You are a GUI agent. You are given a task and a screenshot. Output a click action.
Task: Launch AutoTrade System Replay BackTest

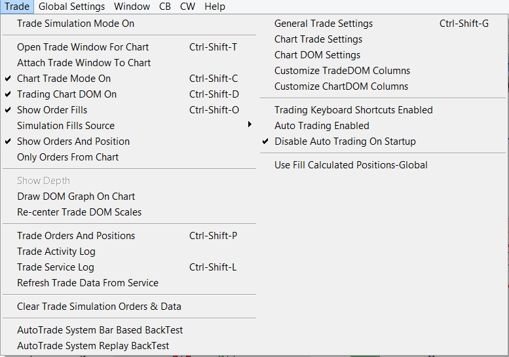click(93, 346)
